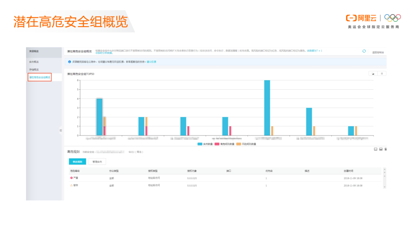Click the blue info icon in the notice banner

70,62
